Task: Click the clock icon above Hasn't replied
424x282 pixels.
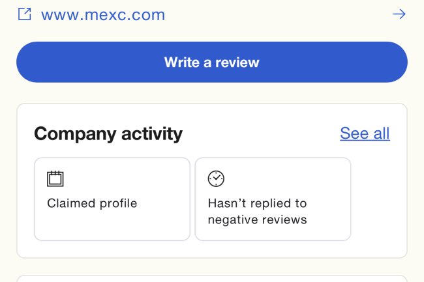Action: pyautogui.click(x=216, y=178)
